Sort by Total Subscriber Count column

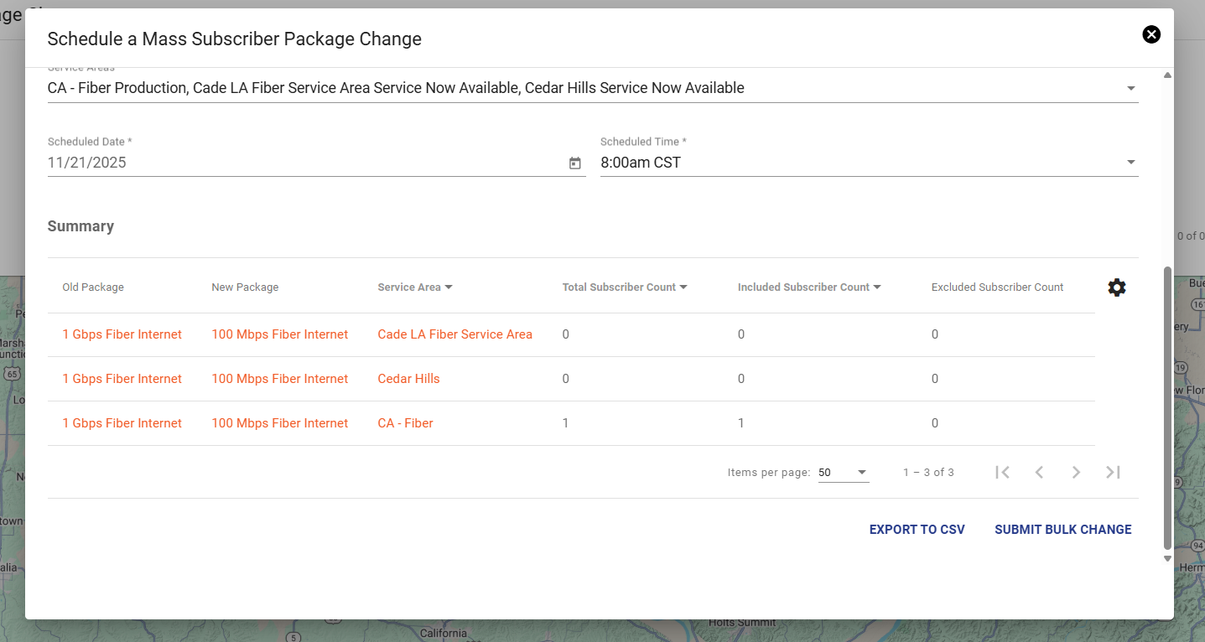pyautogui.click(x=624, y=287)
